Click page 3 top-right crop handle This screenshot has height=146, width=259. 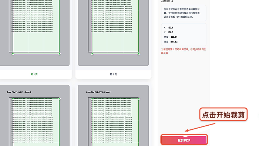[x=60, y=99]
